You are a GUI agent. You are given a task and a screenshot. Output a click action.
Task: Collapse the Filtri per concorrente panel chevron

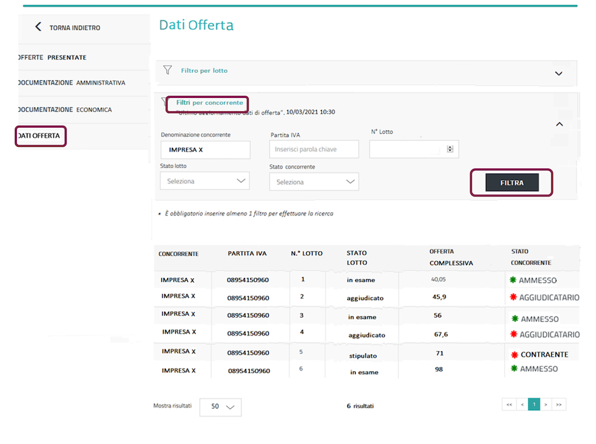(559, 124)
